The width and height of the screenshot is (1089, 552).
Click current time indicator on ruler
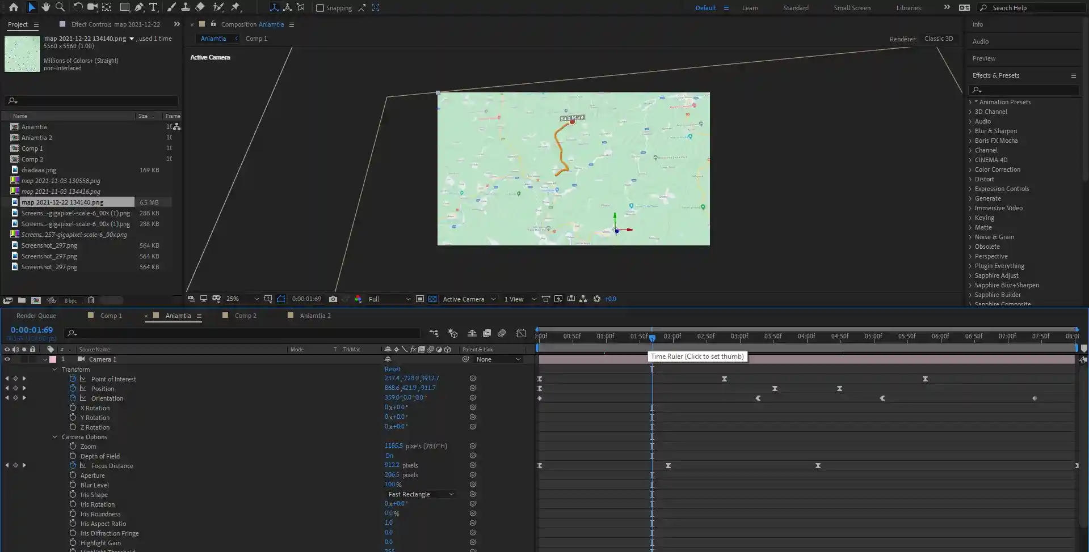pos(652,338)
